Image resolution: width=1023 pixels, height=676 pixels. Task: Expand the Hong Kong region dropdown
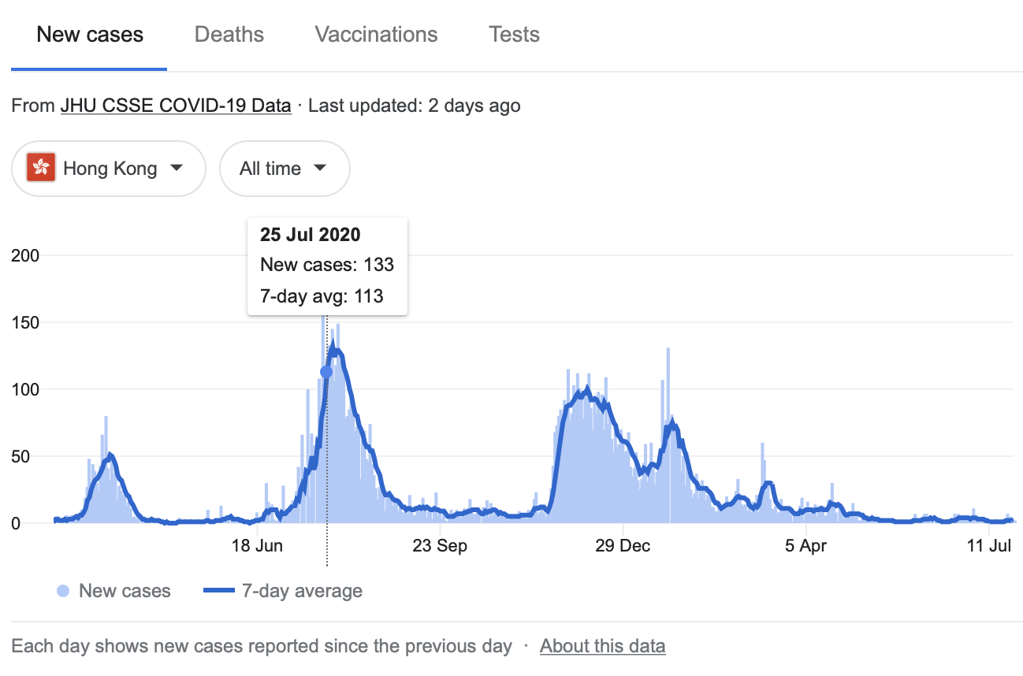coord(109,168)
